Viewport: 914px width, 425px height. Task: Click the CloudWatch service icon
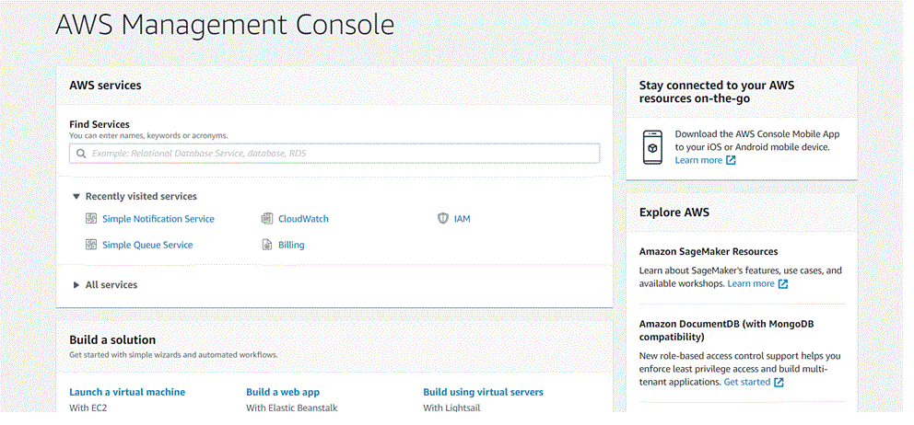(267, 219)
